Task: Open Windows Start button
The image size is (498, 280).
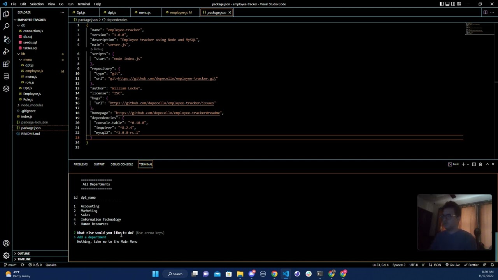Action: 155,274
